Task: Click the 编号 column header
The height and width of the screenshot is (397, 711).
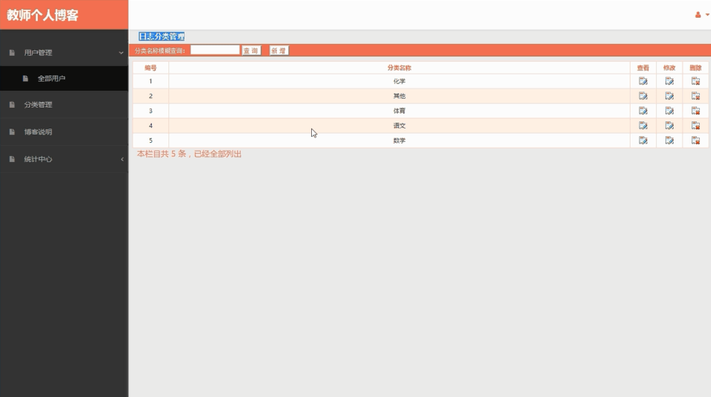Action: [x=150, y=68]
